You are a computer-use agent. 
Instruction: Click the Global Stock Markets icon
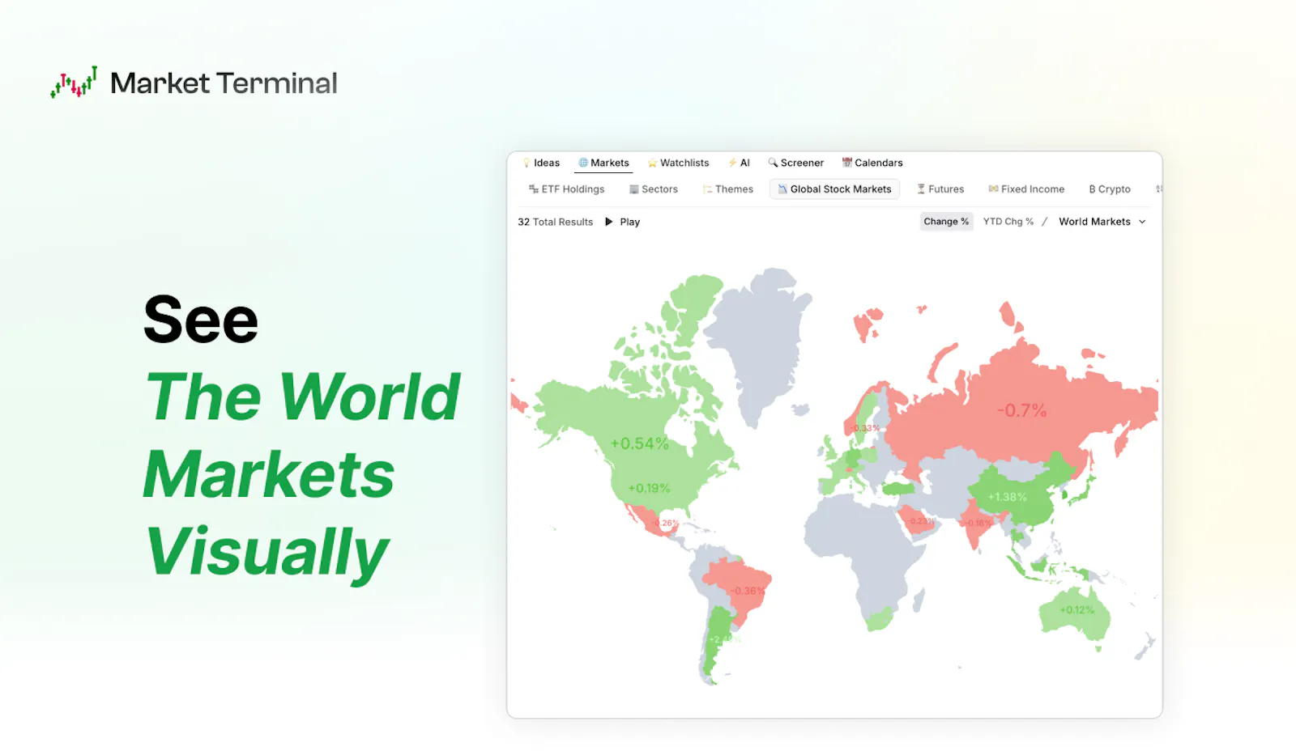pos(782,189)
